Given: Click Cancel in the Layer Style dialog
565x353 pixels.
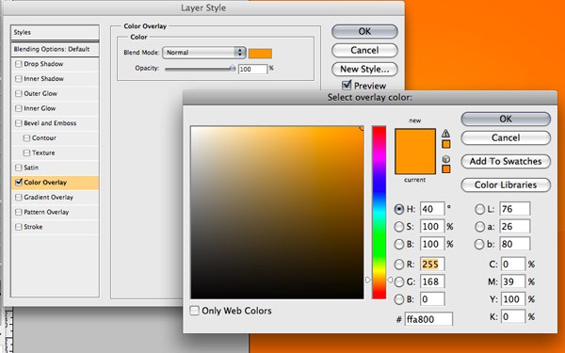Looking at the screenshot, I should (x=364, y=51).
